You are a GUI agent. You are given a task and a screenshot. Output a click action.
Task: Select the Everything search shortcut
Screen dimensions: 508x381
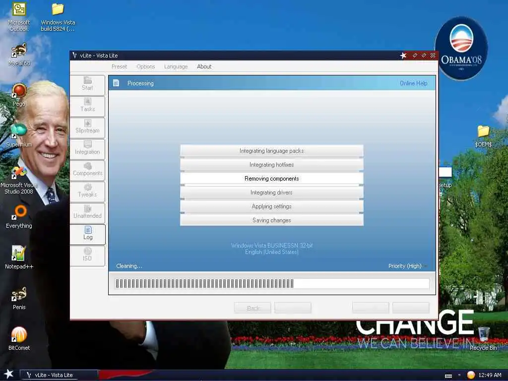[19, 217]
